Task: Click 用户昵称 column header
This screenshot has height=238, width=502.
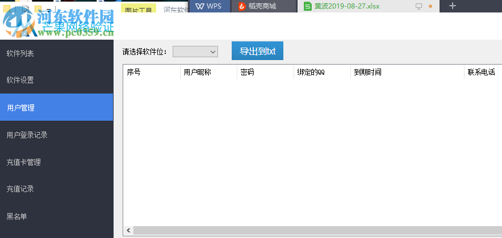Action: point(209,72)
